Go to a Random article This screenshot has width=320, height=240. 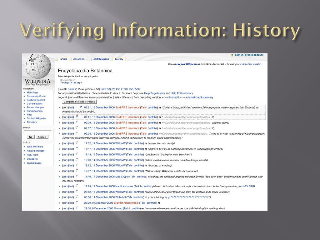click(35, 111)
